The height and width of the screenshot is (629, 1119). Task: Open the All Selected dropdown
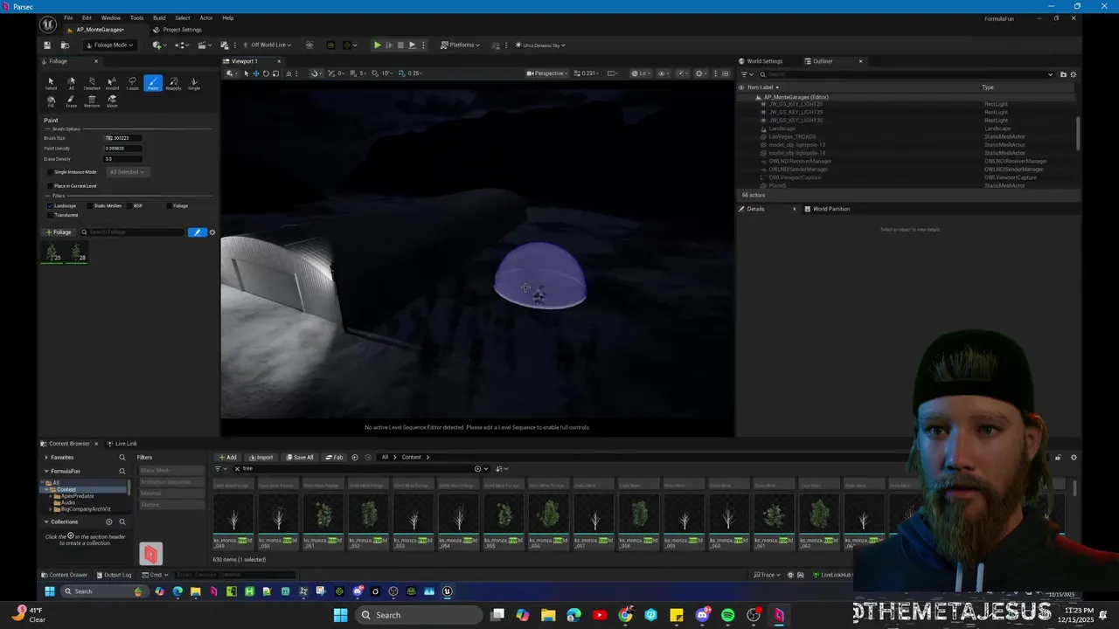click(127, 172)
